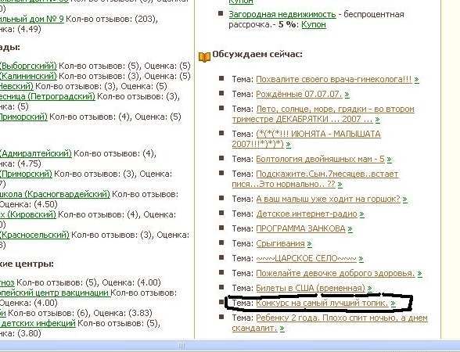Click the » arrow after Билеты в США
The height and width of the screenshot is (352, 460).
pos(369,288)
